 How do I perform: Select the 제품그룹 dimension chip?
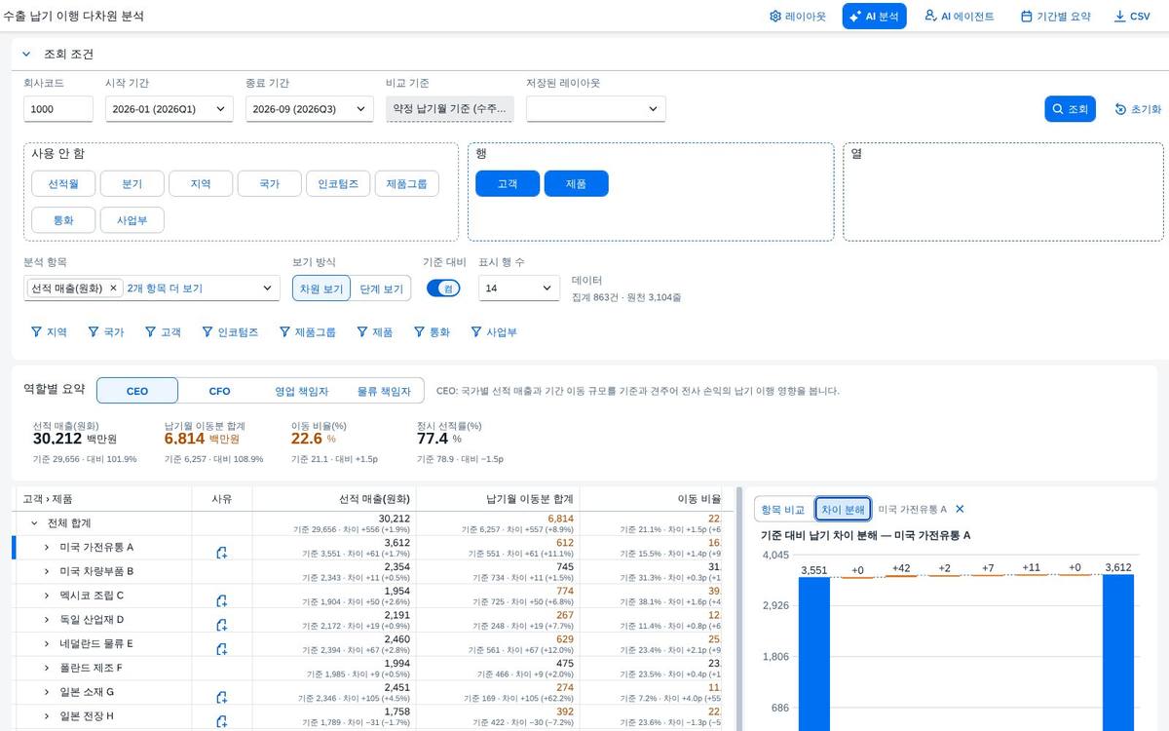click(x=406, y=183)
